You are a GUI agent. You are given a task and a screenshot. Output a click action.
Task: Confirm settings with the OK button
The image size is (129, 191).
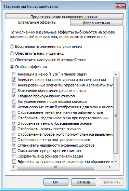tap(56, 182)
